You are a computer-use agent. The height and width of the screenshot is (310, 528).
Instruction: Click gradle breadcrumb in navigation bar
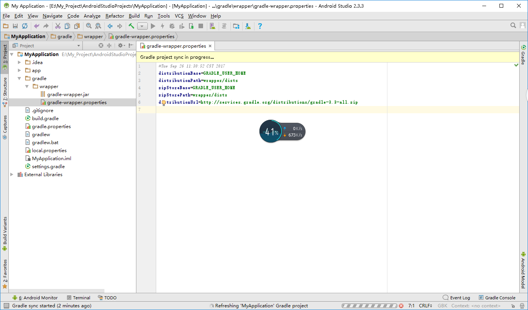[61, 36]
